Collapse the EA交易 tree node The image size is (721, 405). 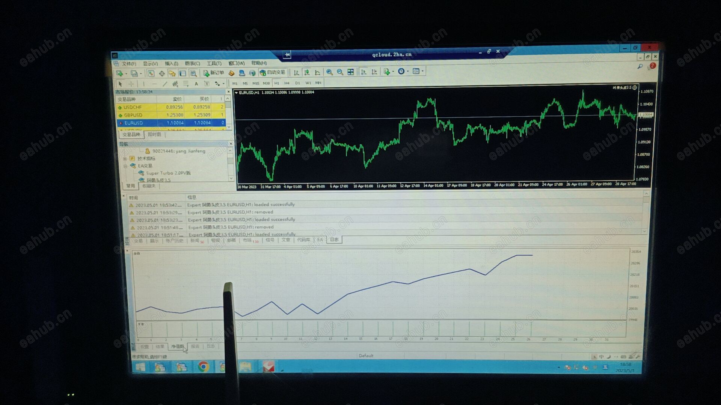125,166
